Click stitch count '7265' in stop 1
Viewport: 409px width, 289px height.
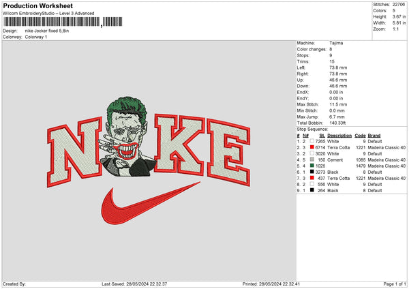pyautogui.click(x=320, y=141)
